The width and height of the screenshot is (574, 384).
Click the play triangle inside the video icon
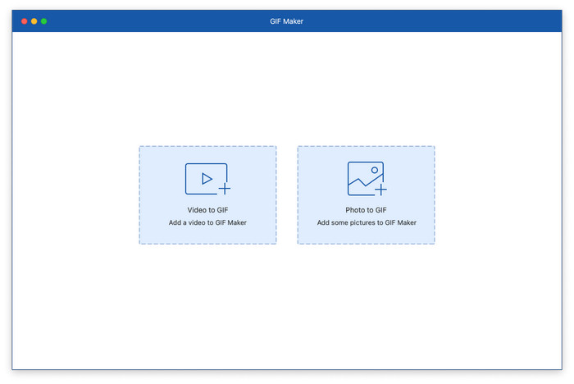pyautogui.click(x=207, y=177)
